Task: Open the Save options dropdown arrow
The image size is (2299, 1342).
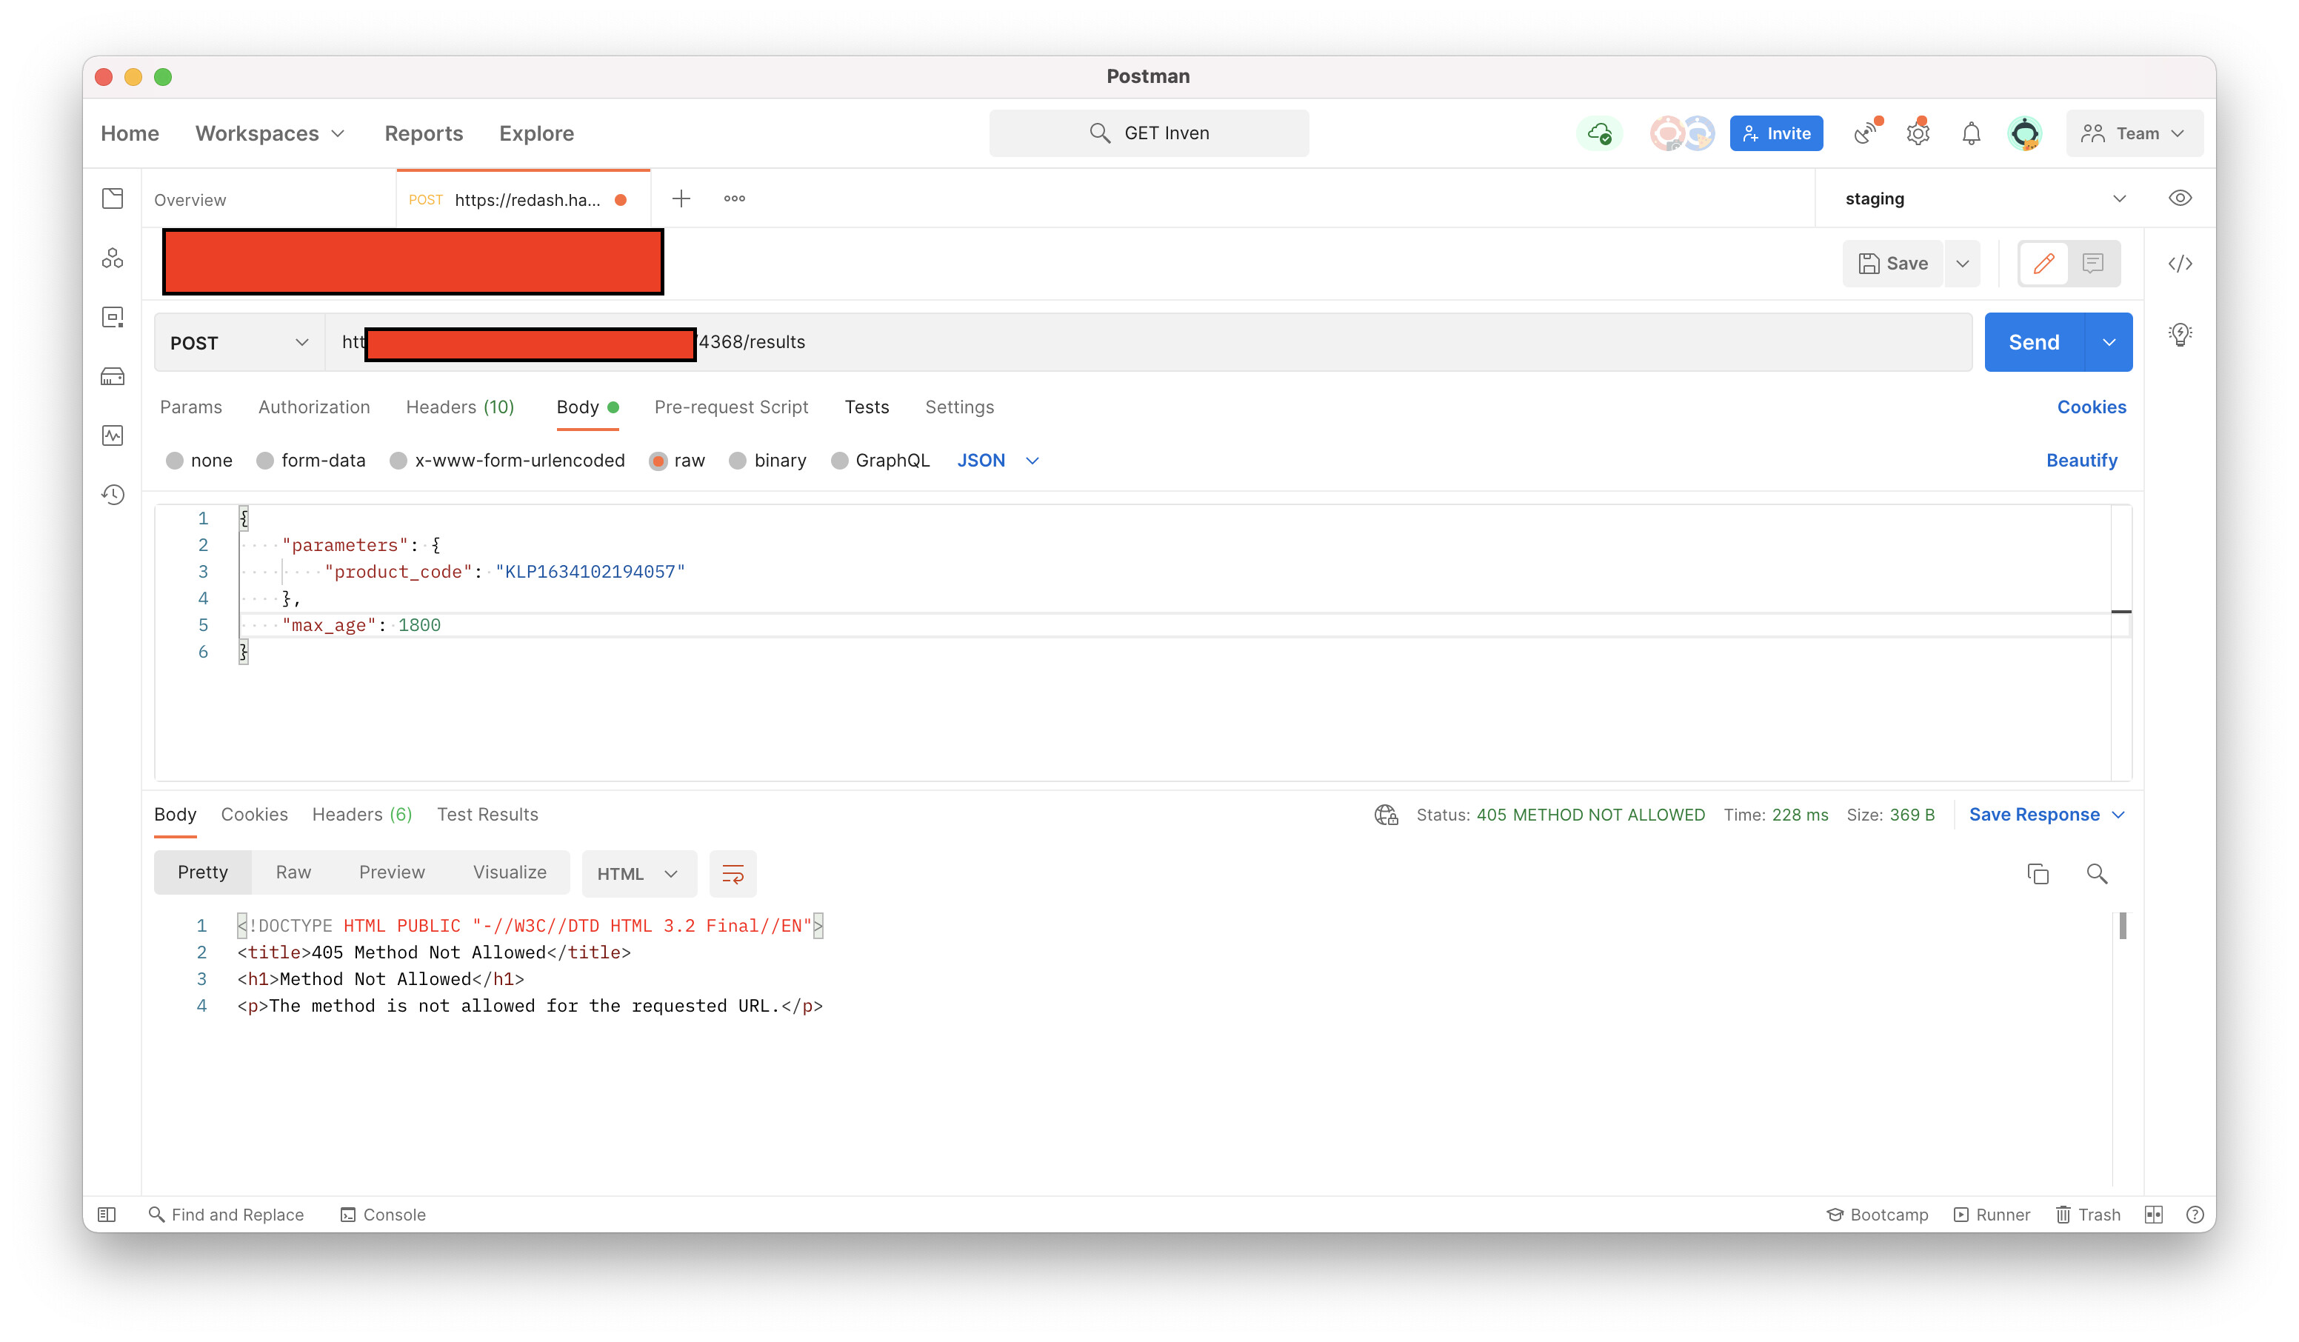Action: coord(1962,264)
